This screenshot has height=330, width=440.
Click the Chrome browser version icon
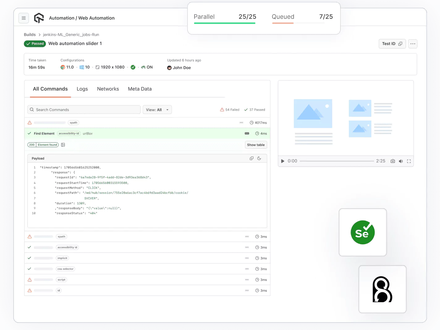click(63, 67)
